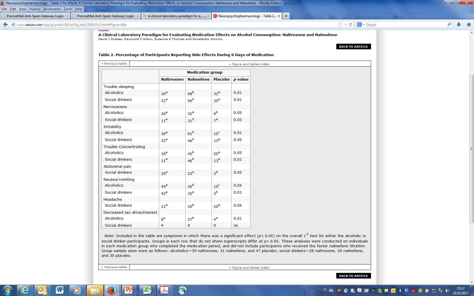Click the on-screen keyboard tray icon

[331, 290]
